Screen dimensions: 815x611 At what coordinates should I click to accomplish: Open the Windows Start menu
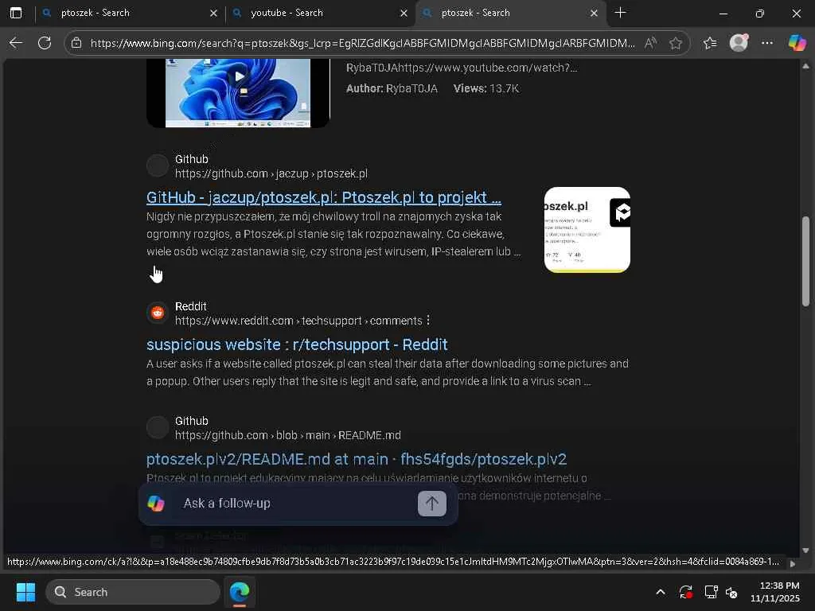coord(25,592)
